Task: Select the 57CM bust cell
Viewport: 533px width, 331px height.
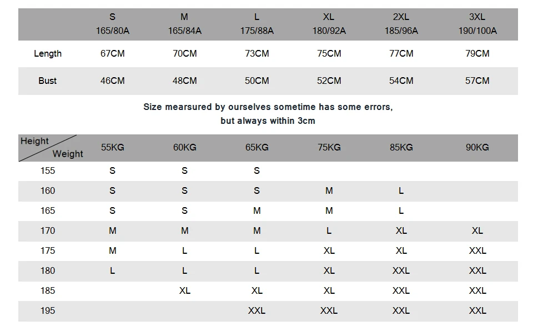Action: pos(477,81)
